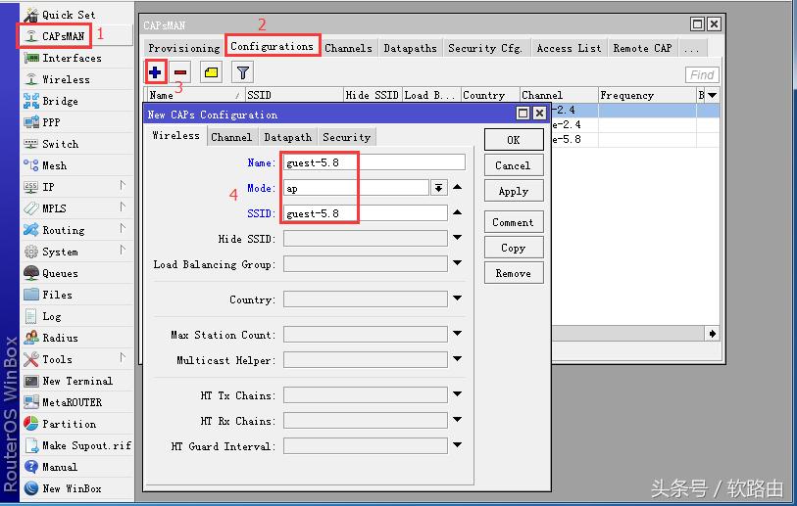
Task: Expand the Country option
Action: point(458,299)
